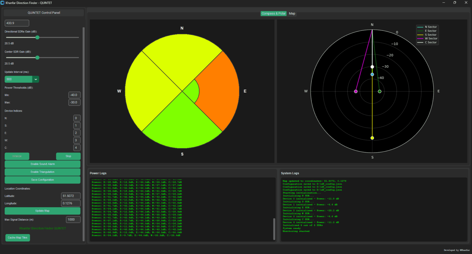Focus the Max Signal Distance field
The width and height of the screenshot is (472, 254).
pyautogui.click(x=73, y=220)
